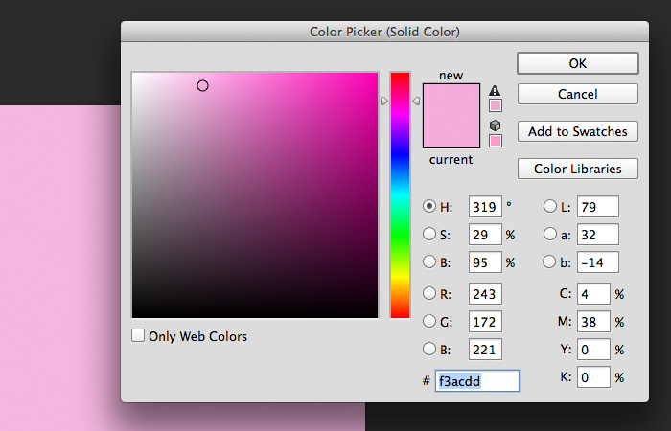
Task: Click the red field showing 243
Action: 485,294
